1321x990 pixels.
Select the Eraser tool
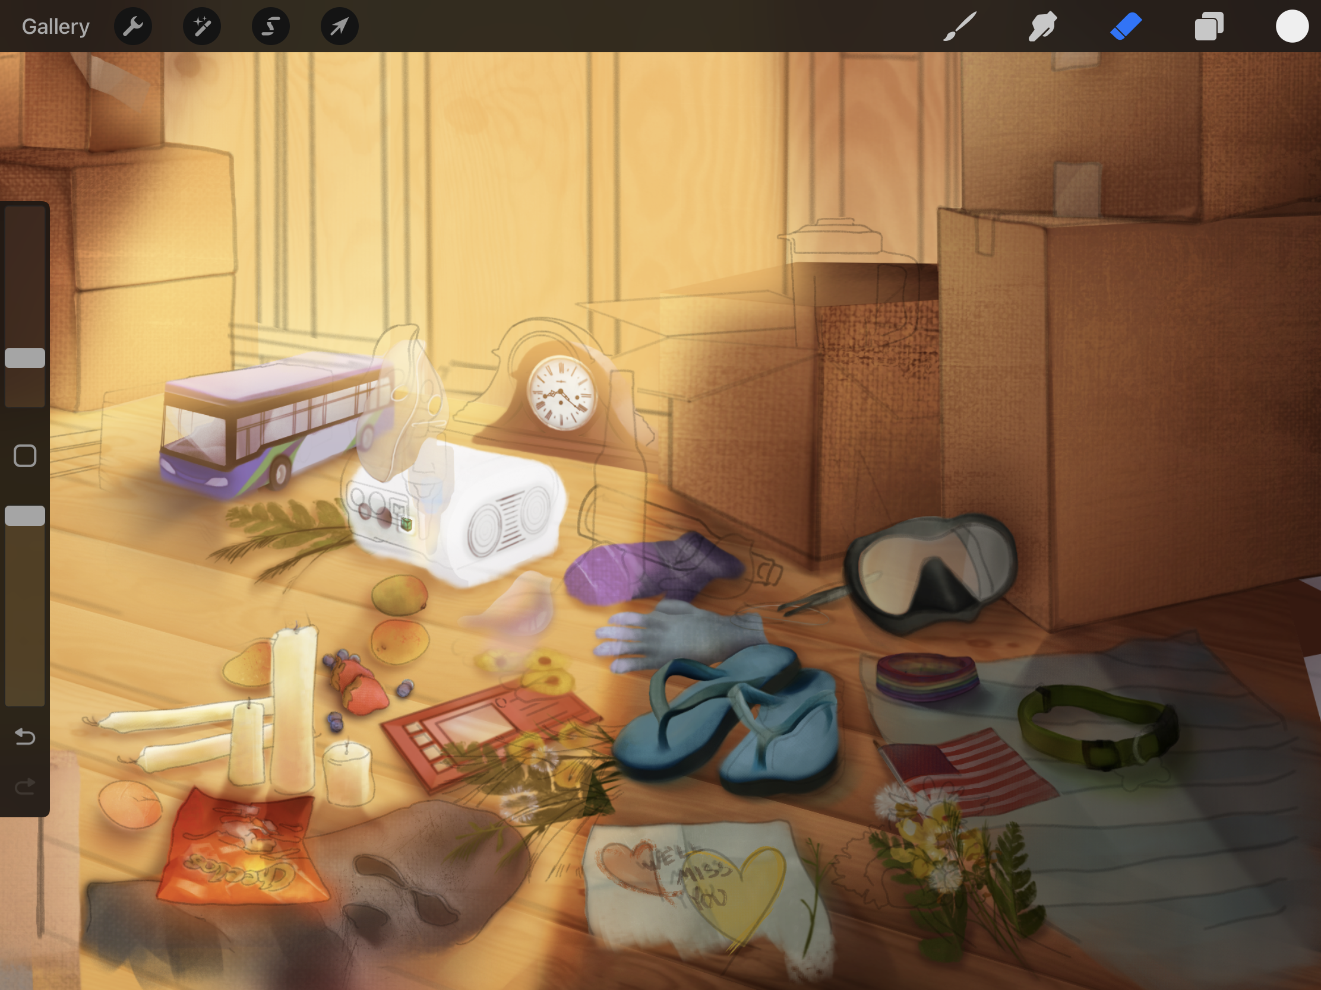[x=1126, y=26]
